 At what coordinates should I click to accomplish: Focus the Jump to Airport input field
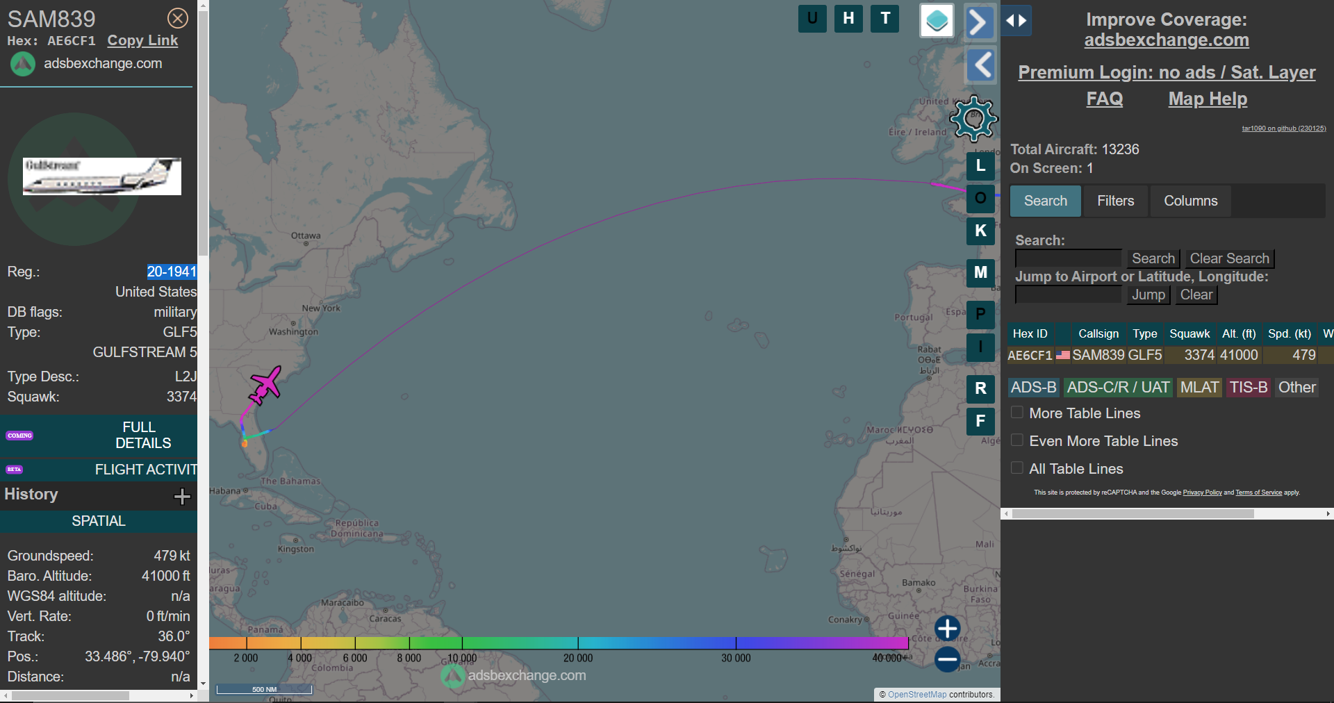coord(1068,295)
